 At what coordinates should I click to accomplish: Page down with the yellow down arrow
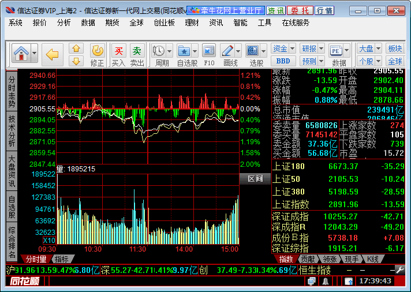76,61
